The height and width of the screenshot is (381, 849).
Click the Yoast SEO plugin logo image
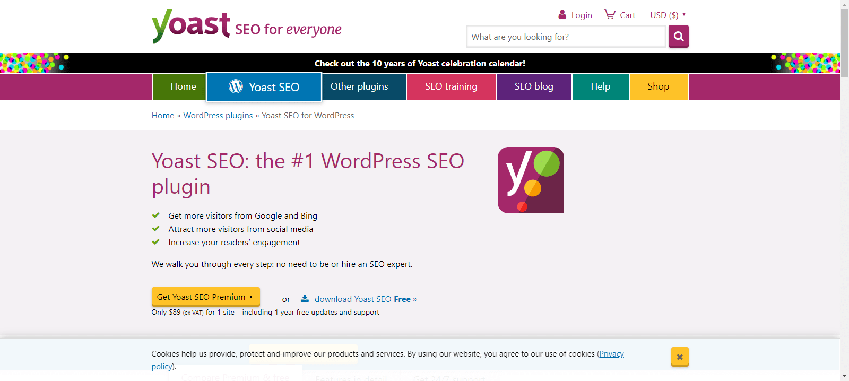pos(531,180)
